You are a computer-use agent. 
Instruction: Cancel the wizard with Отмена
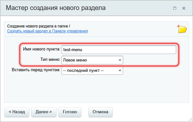point(101,112)
